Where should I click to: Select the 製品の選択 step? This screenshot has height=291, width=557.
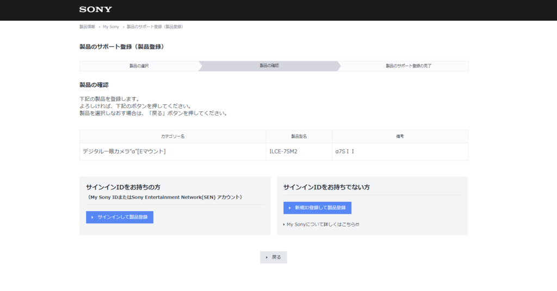pyautogui.click(x=139, y=66)
